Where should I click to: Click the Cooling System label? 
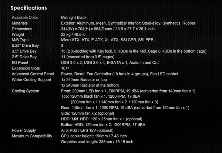[x=25, y=91]
